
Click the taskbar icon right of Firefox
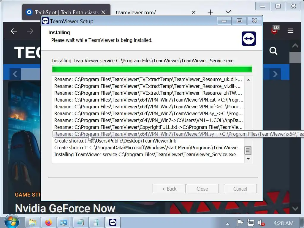pos(64,222)
